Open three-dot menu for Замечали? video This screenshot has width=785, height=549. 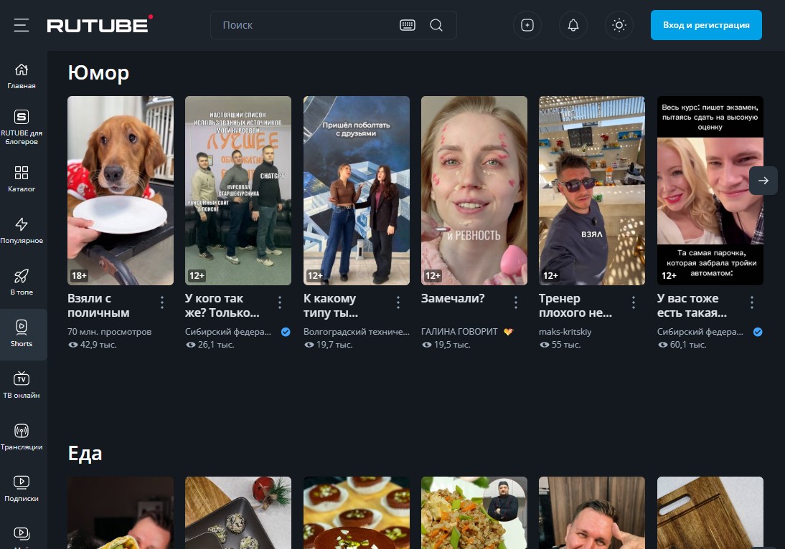(516, 302)
